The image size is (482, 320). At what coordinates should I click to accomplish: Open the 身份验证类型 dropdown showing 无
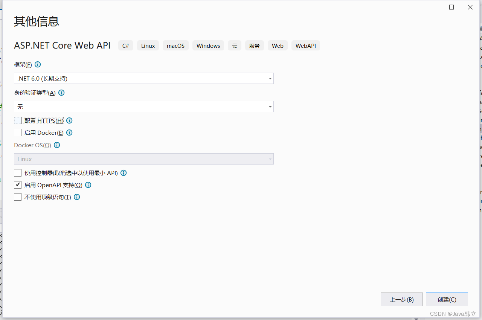point(144,107)
